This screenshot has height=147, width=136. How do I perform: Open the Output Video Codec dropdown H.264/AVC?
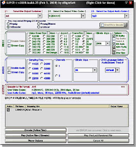(x=83, y=16)
